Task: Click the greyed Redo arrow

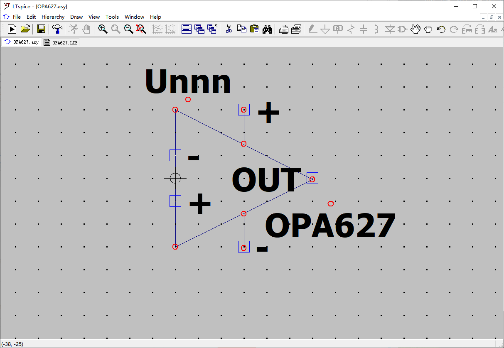Action: 454,29
